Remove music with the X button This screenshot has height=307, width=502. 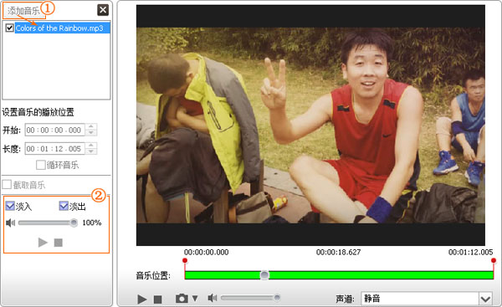click(x=103, y=10)
